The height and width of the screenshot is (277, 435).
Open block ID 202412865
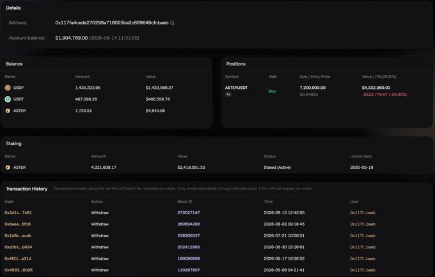click(189, 247)
